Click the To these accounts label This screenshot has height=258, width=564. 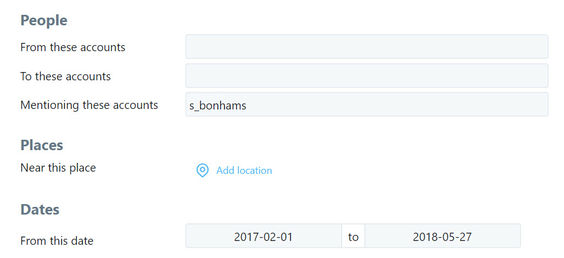[65, 76]
